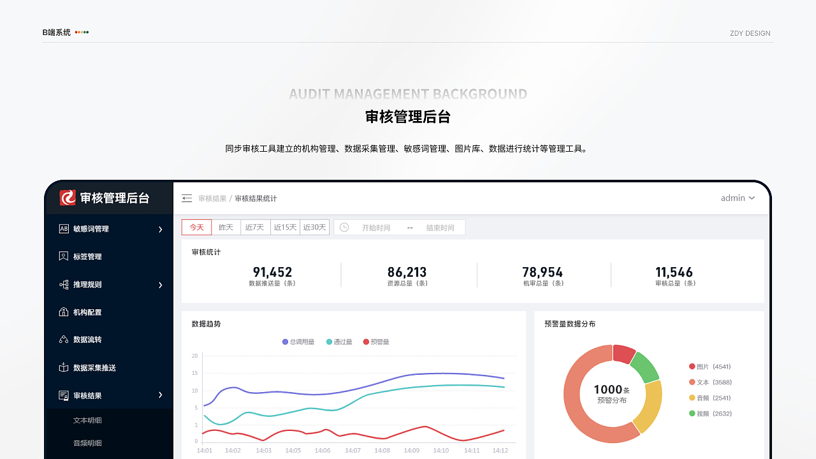Image resolution: width=816 pixels, height=459 pixels.
Task: Click the back arrow in breadcrumb bar
Action: pos(186,198)
